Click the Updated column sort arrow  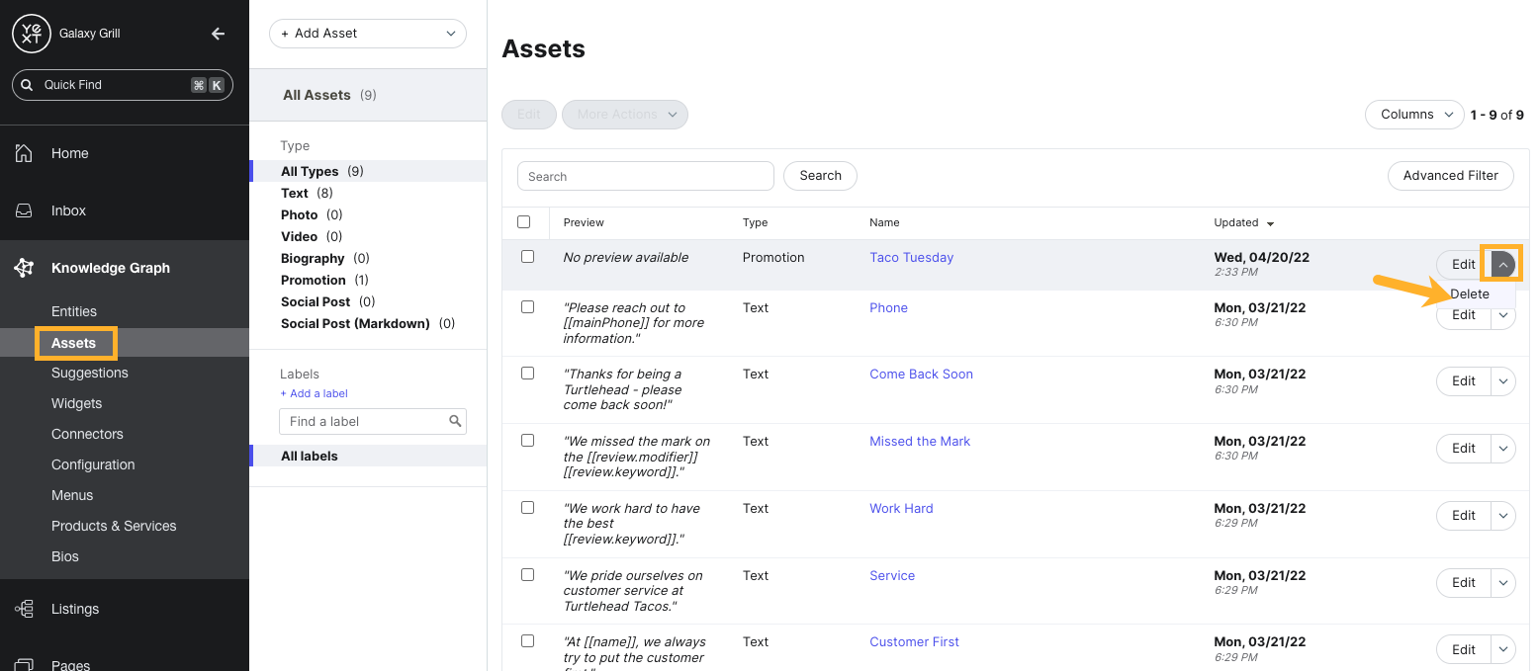1271,223
